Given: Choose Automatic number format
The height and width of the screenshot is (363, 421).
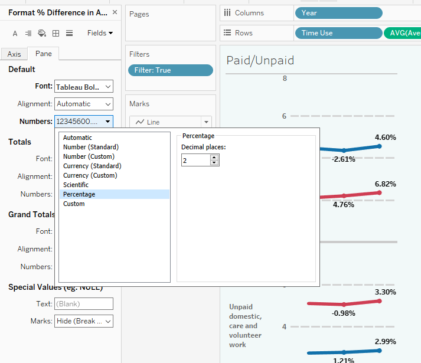Looking at the screenshot, I should pyautogui.click(x=115, y=138).
